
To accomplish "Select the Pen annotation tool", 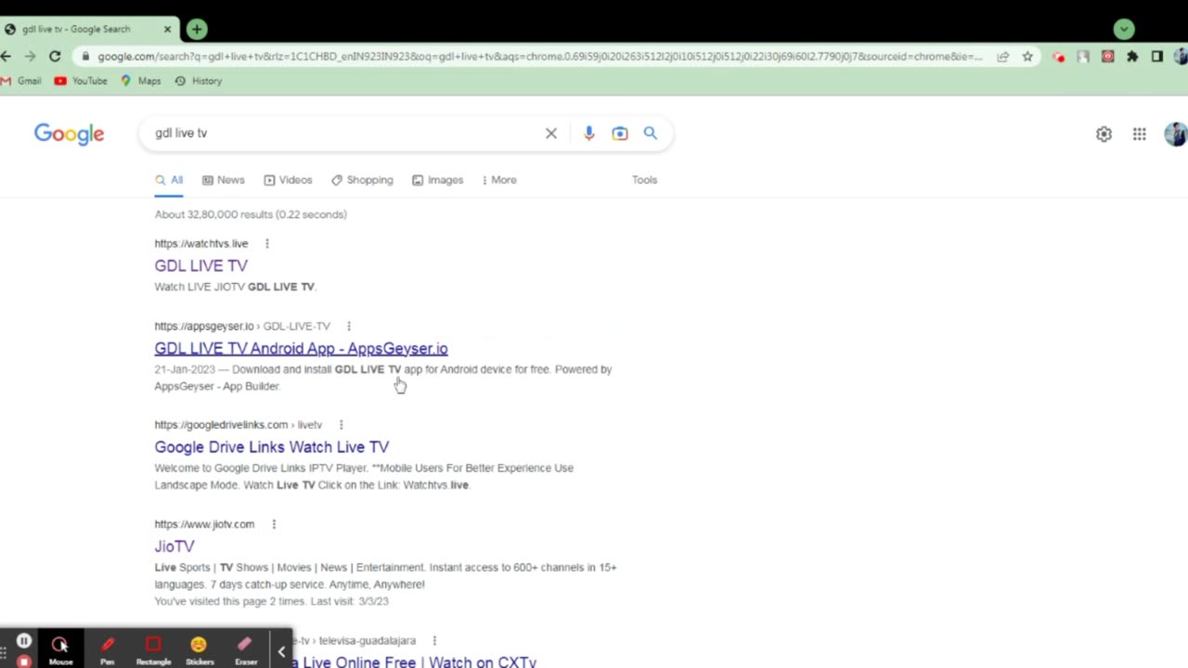I will tap(108, 649).
